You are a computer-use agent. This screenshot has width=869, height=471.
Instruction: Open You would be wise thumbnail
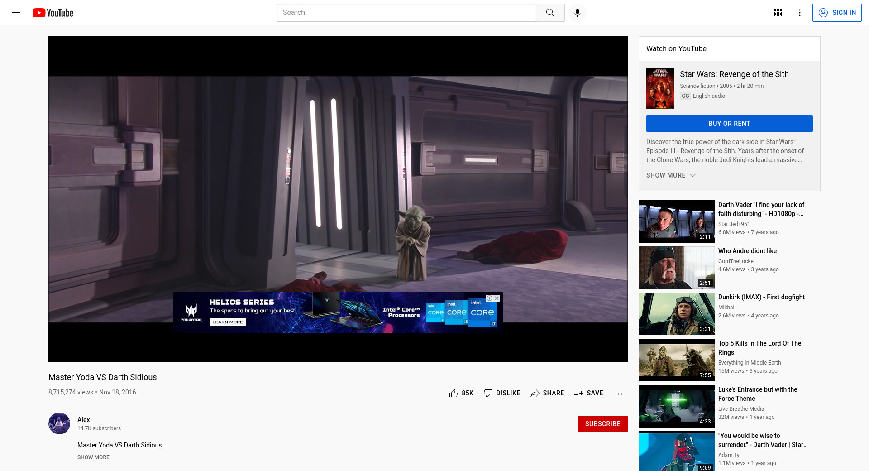tap(676, 451)
